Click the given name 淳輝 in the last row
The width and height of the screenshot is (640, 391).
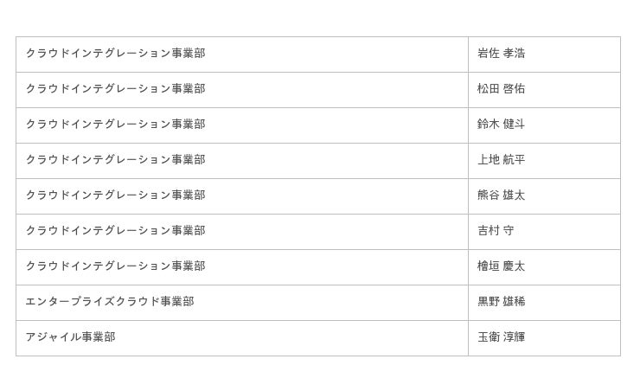click(x=515, y=337)
